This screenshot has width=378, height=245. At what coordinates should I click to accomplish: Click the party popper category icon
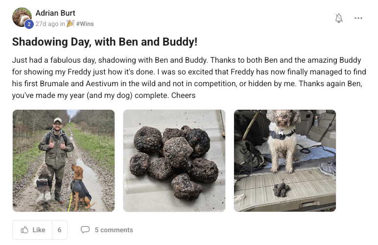[71, 24]
